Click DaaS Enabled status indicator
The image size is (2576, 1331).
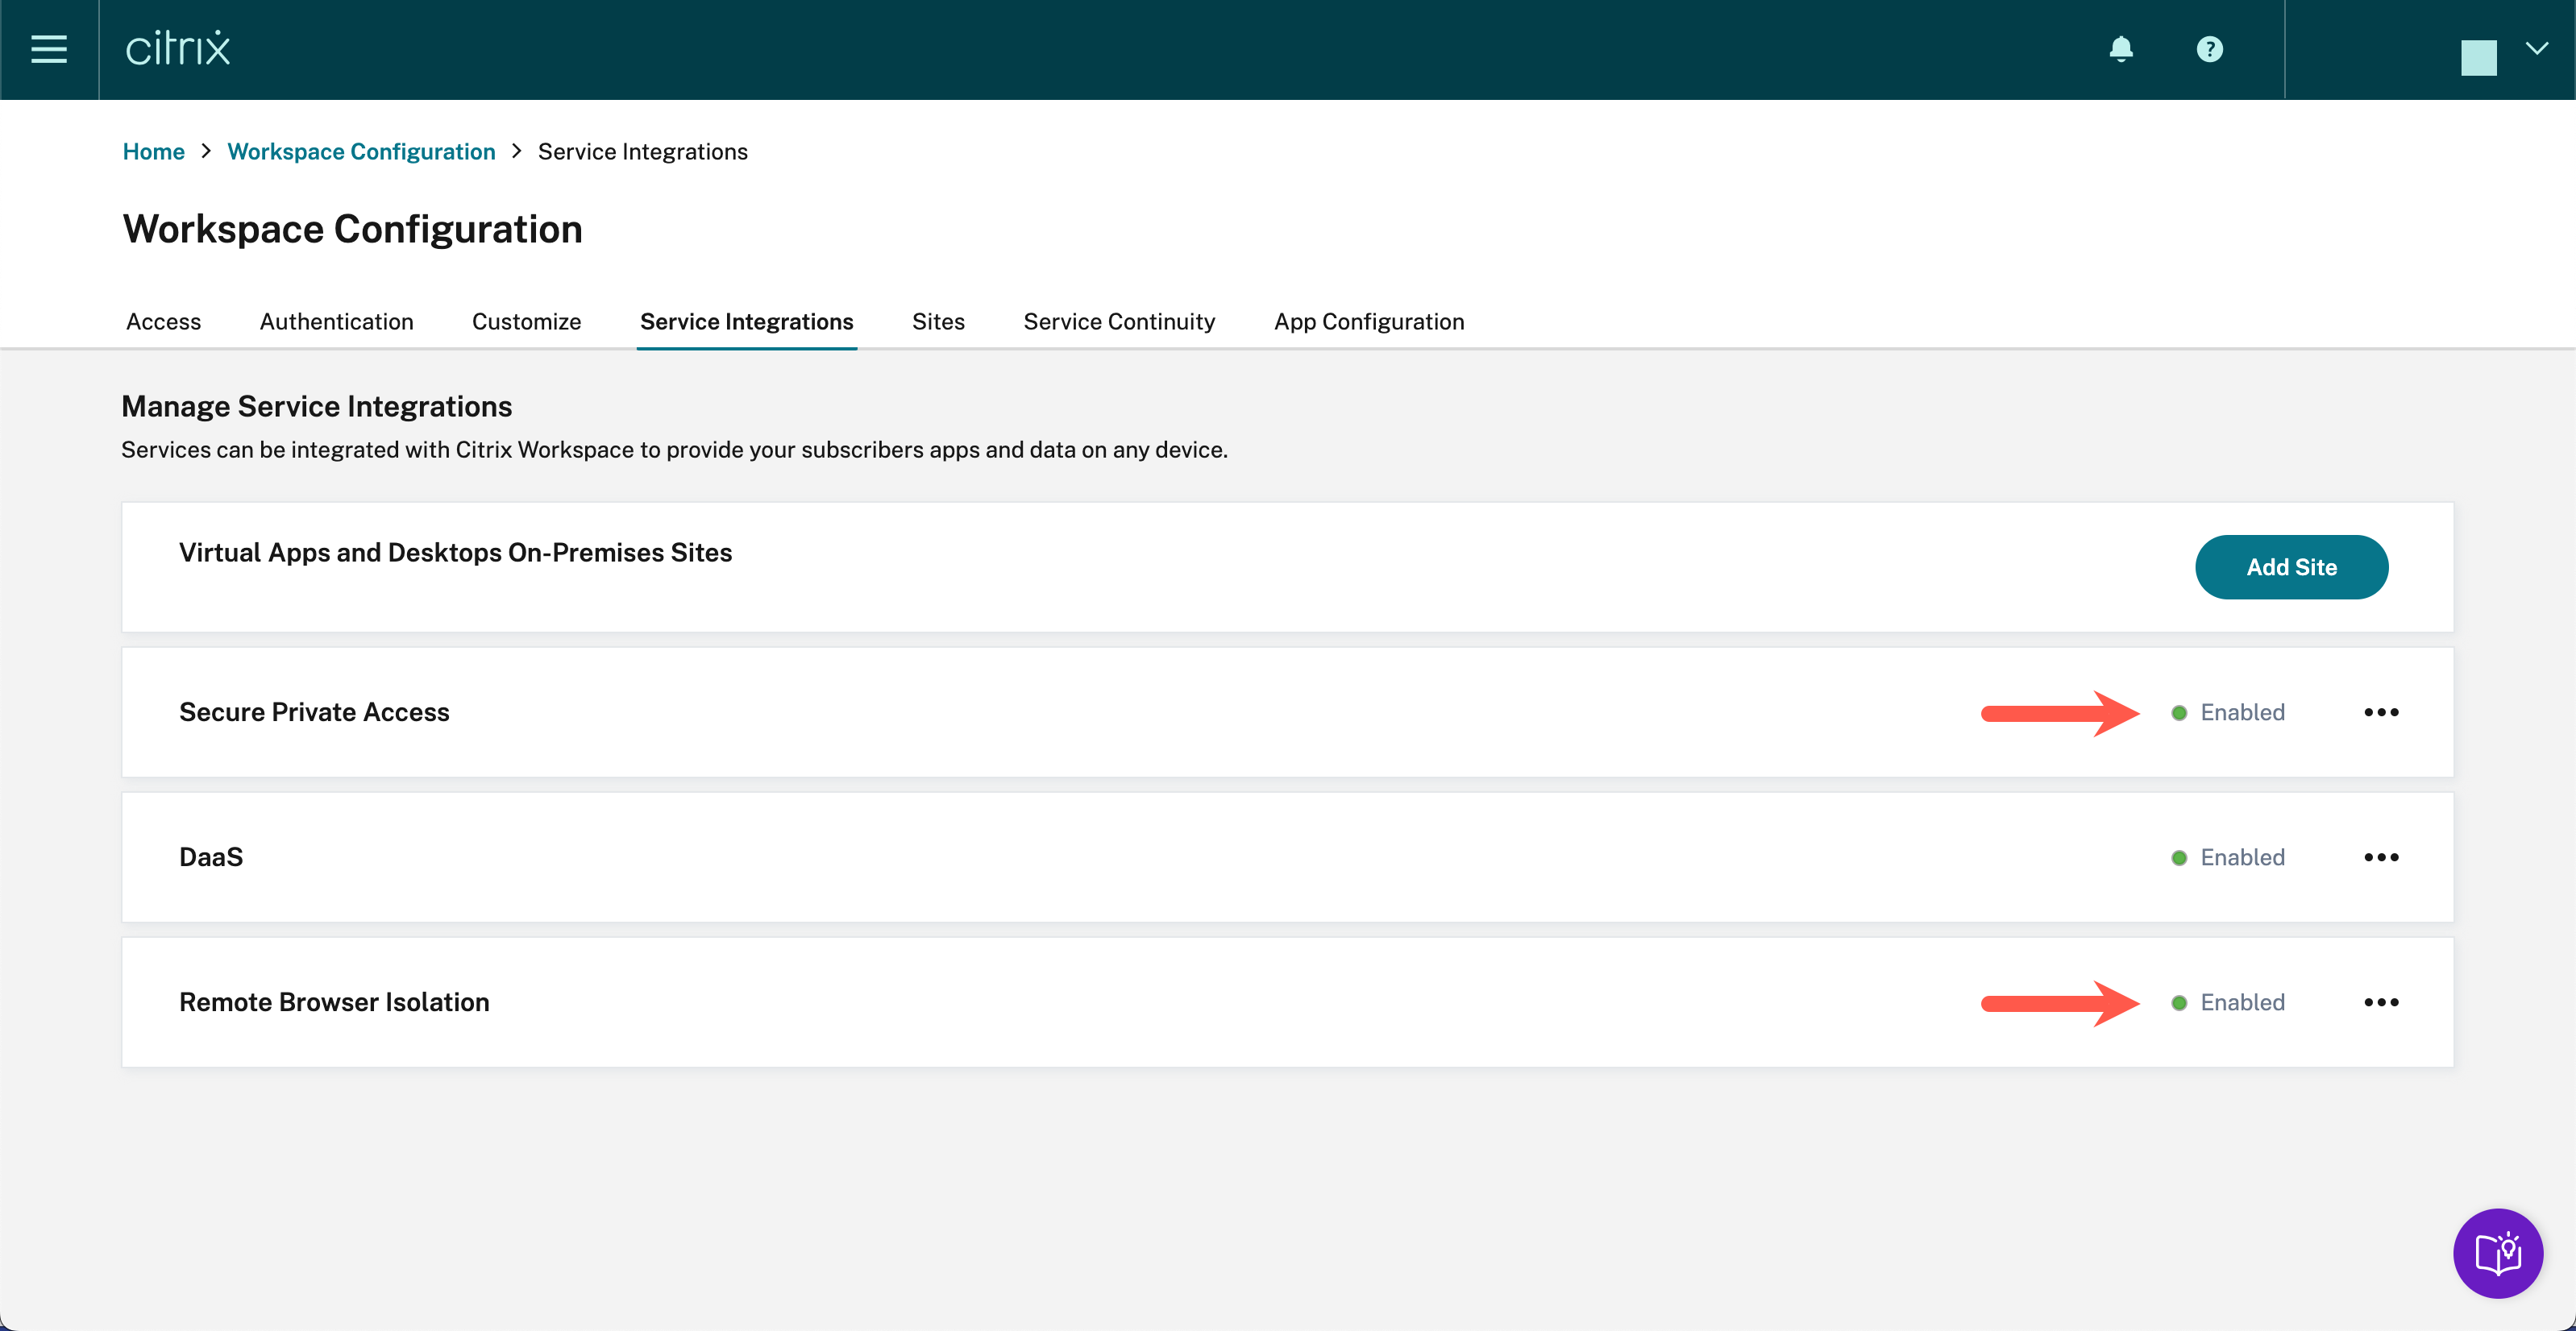[2229, 857]
